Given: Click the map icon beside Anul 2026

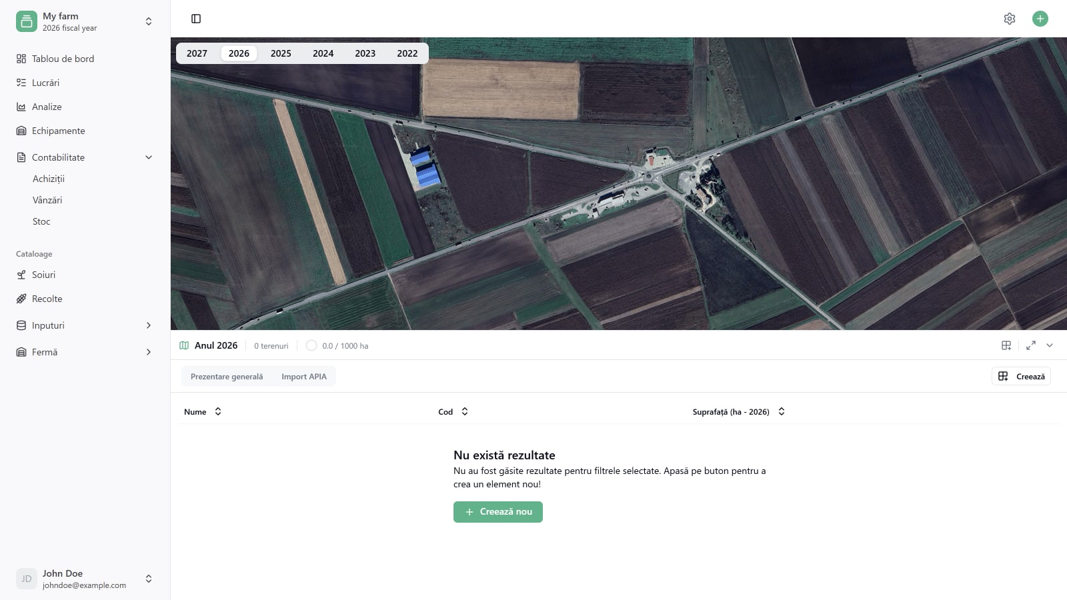Looking at the screenshot, I should [x=184, y=345].
